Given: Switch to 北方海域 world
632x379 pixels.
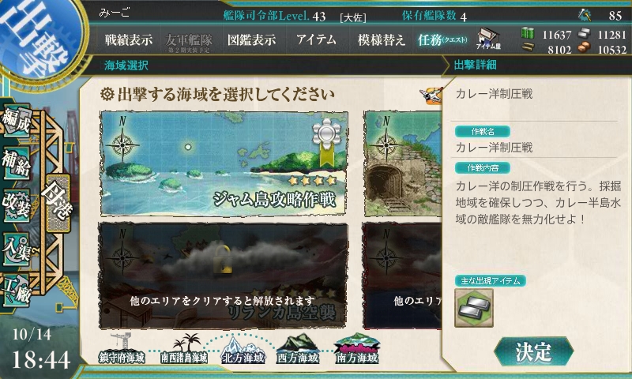Looking at the screenshot, I should click(243, 350).
